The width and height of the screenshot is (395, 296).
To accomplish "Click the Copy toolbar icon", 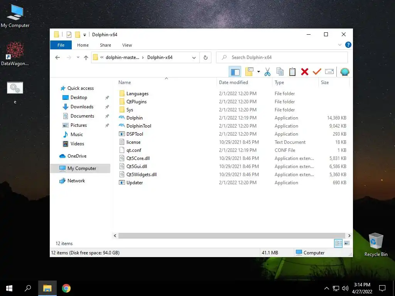I will tap(280, 72).
